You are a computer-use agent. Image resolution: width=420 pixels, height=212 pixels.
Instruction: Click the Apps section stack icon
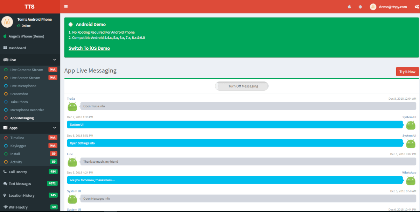(x=5, y=128)
